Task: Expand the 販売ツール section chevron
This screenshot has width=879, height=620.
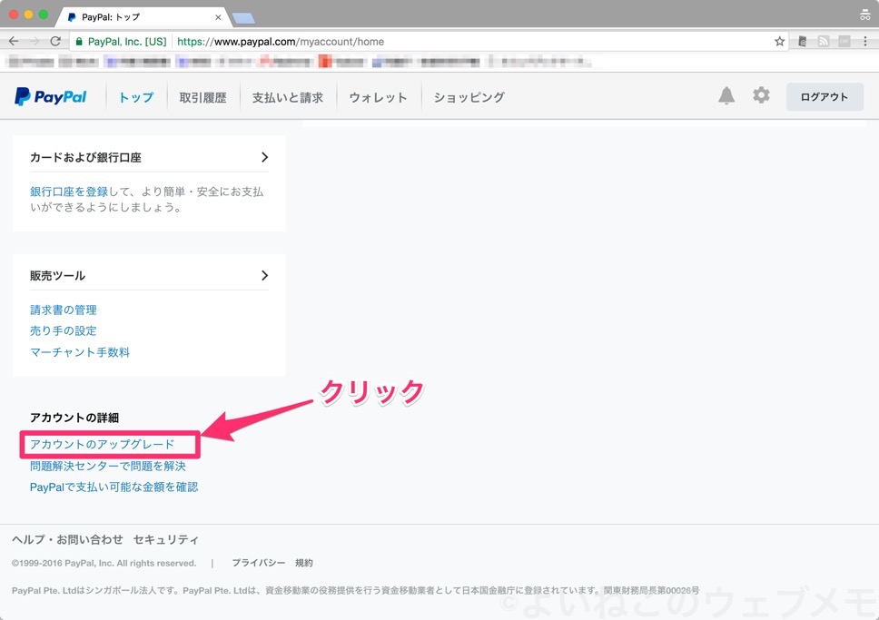Action: 265,275
